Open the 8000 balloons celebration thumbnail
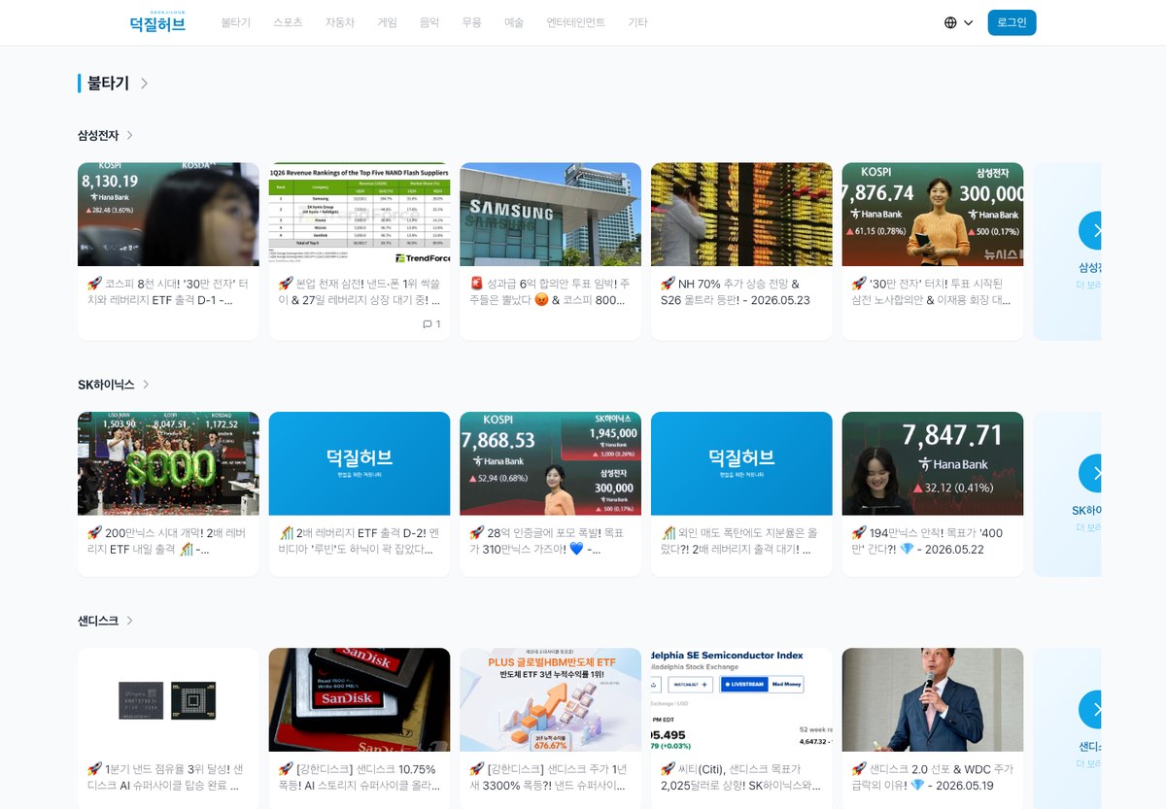This screenshot has width=1166, height=809. point(168,463)
